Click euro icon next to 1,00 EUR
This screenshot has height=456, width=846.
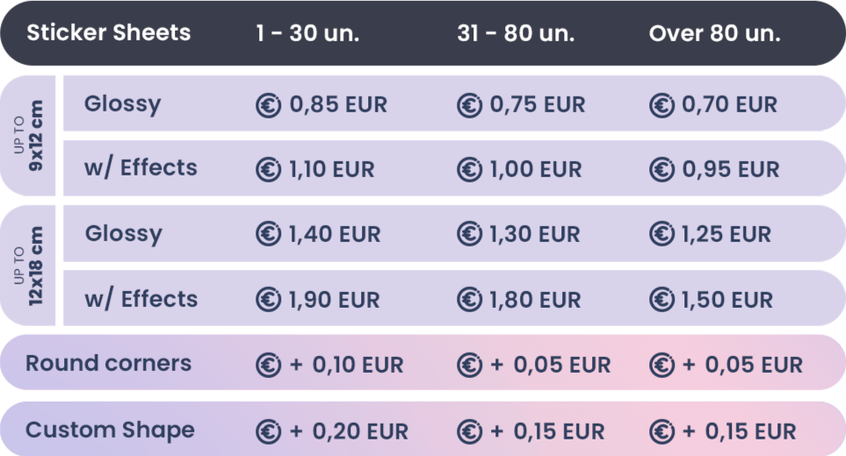tap(469, 169)
